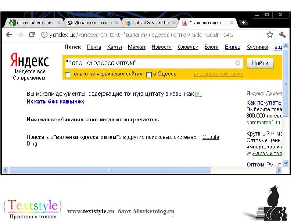Enable 'только на украинских сайтах' checkbox
Viewport: 294px width, 221px height.
coord(68,75)
